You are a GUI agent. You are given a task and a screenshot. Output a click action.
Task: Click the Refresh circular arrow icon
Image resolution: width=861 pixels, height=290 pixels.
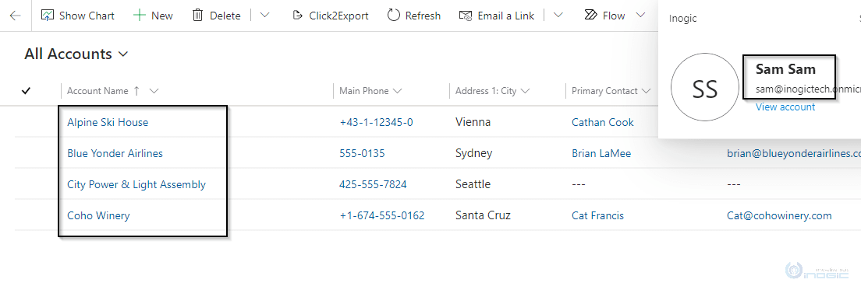click(x=393, y=16)
